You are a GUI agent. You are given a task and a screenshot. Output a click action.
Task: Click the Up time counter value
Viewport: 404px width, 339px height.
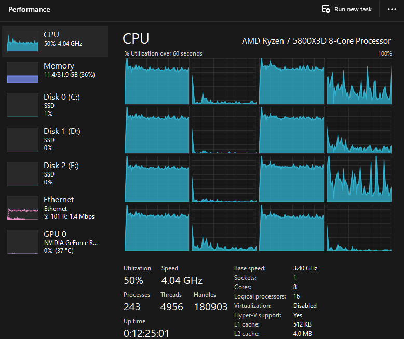pyautogui.click(x=146, y=333)
